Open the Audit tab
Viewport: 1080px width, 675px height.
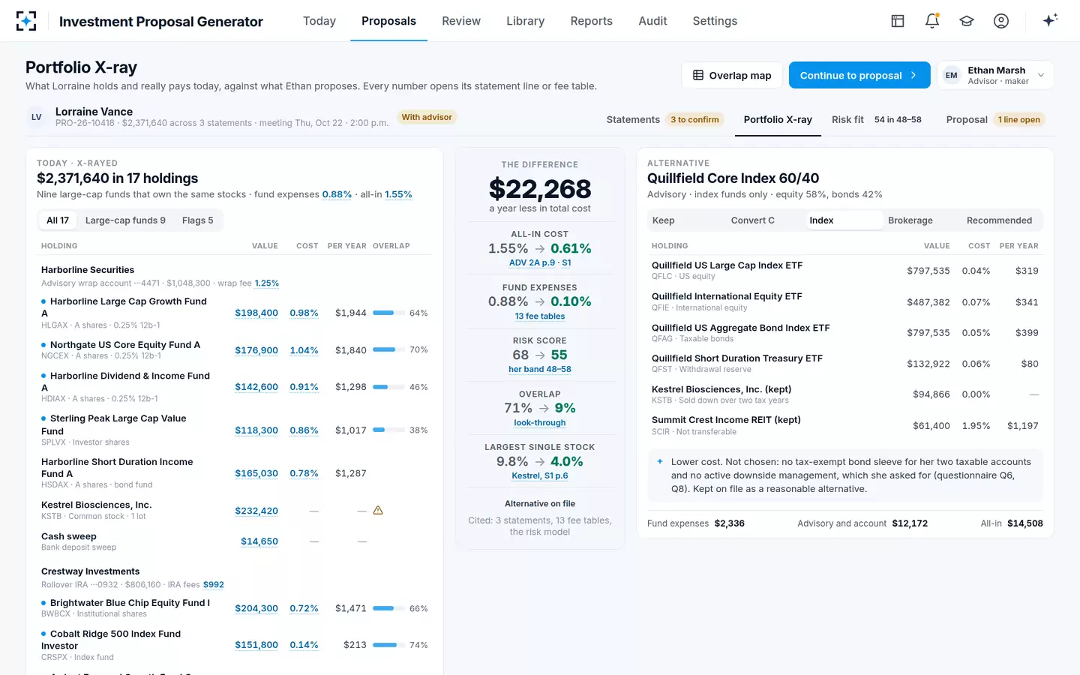[652, 21]
